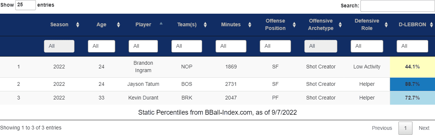Sort by Age using sort arrows
The height and width of the screenshot is (135, 435).
118,25
